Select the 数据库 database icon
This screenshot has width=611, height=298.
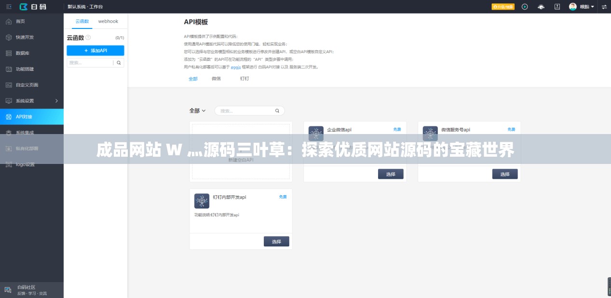(7, 53)
